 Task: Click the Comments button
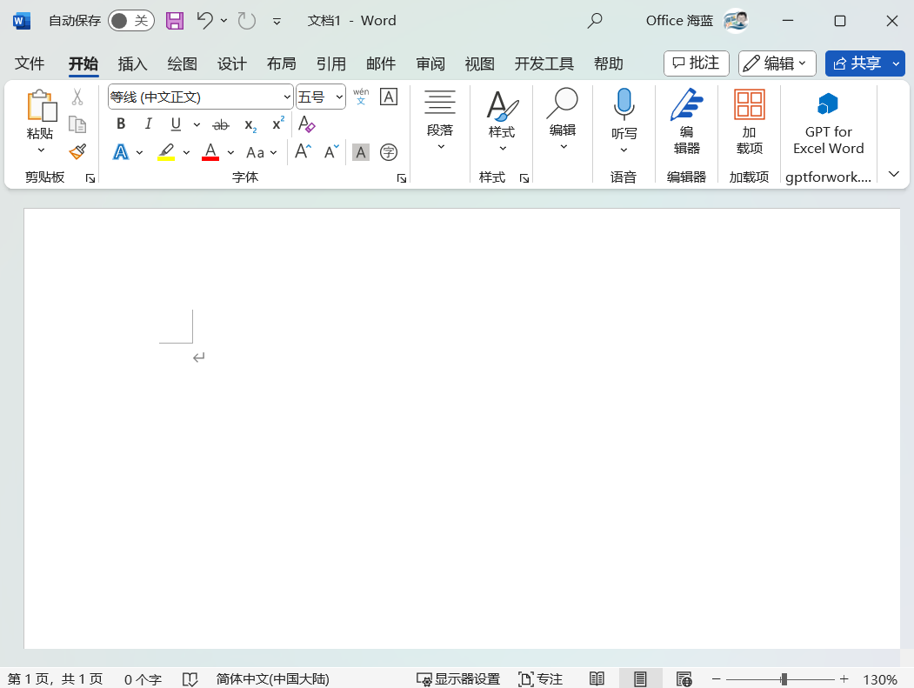[x=696, y=63]
